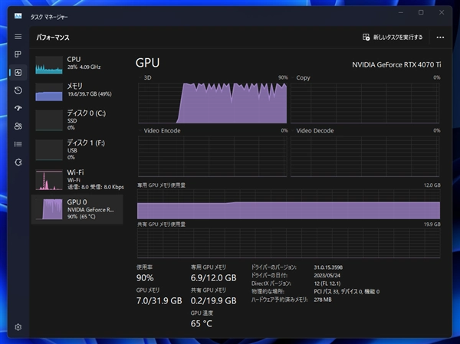Click the GPU 0 mini graph thumbnail
460x344 pixels.
49,209
